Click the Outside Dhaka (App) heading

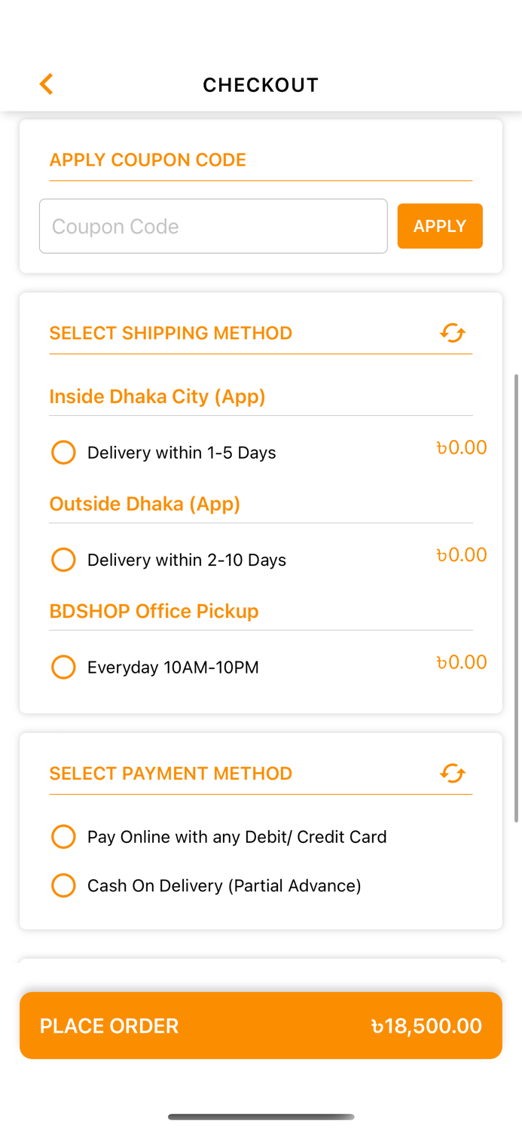pos(145,504)
